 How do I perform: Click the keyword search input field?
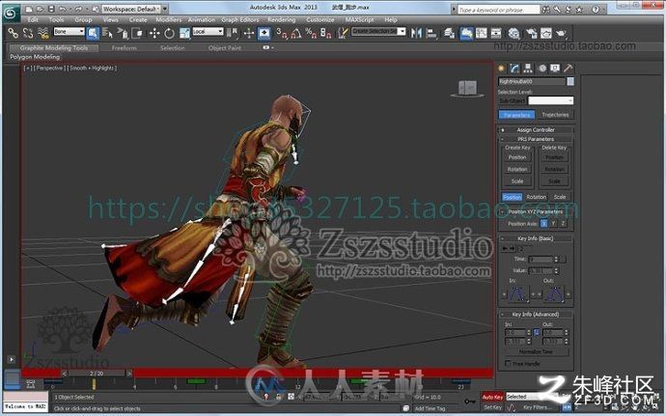[499, 10]
